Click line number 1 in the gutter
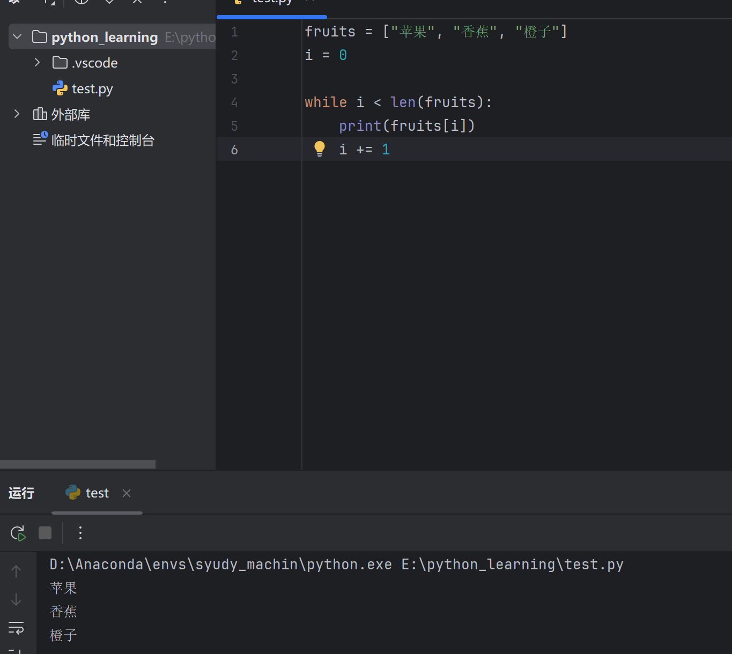Screen dimensions: 732x654 click(234, 32)
